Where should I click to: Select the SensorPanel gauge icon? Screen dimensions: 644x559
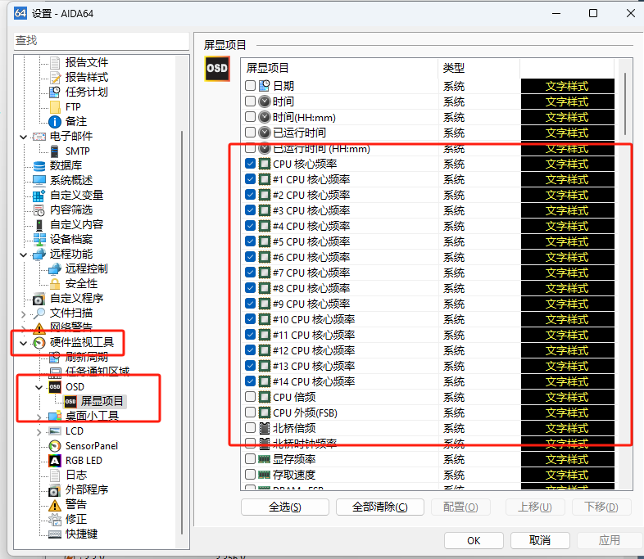click(x=55, y=446)
